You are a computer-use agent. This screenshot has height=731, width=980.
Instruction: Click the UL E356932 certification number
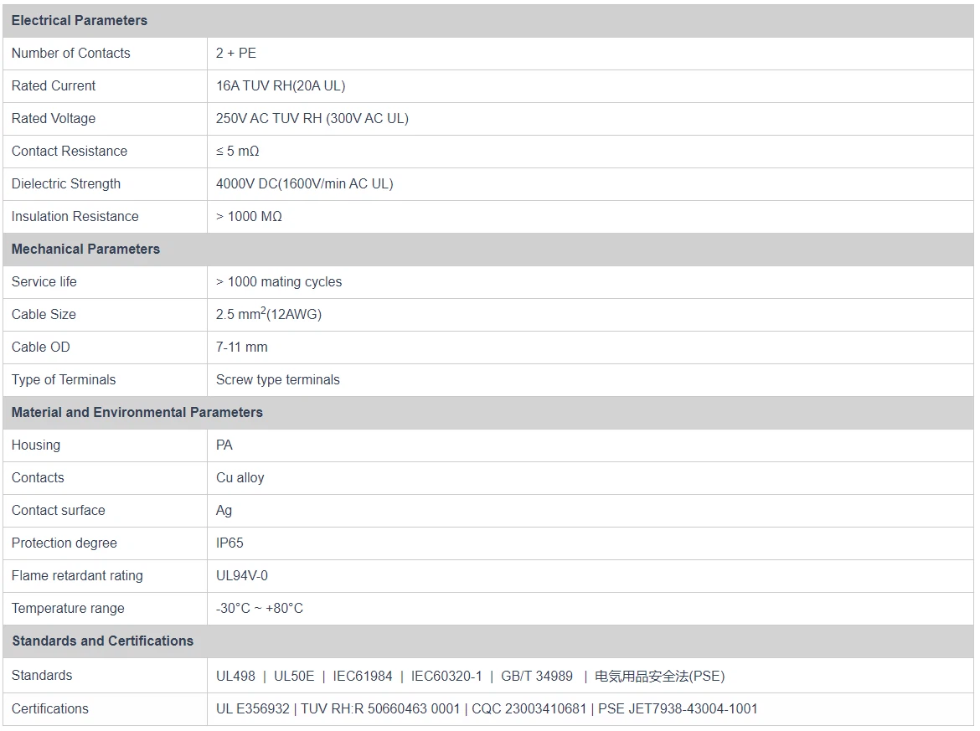tap(252, 708)
